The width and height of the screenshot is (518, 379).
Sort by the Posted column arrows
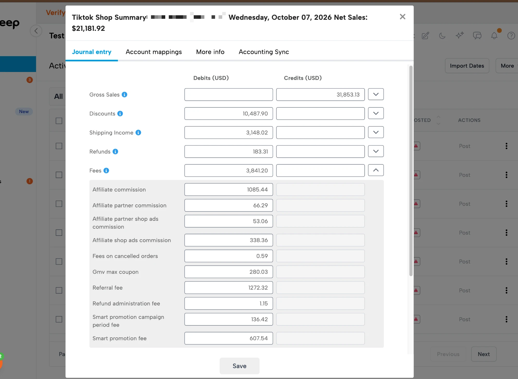438,120
